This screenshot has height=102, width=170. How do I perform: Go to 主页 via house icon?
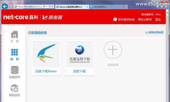pos(15,34)
